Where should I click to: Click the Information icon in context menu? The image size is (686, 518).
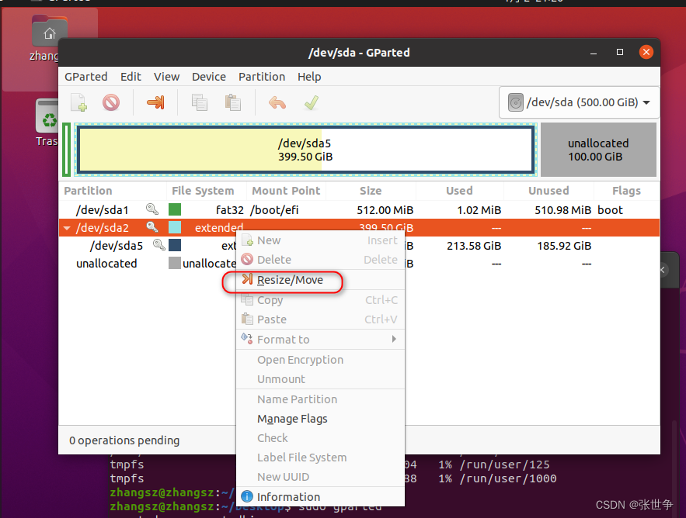(x=247, y=496)
